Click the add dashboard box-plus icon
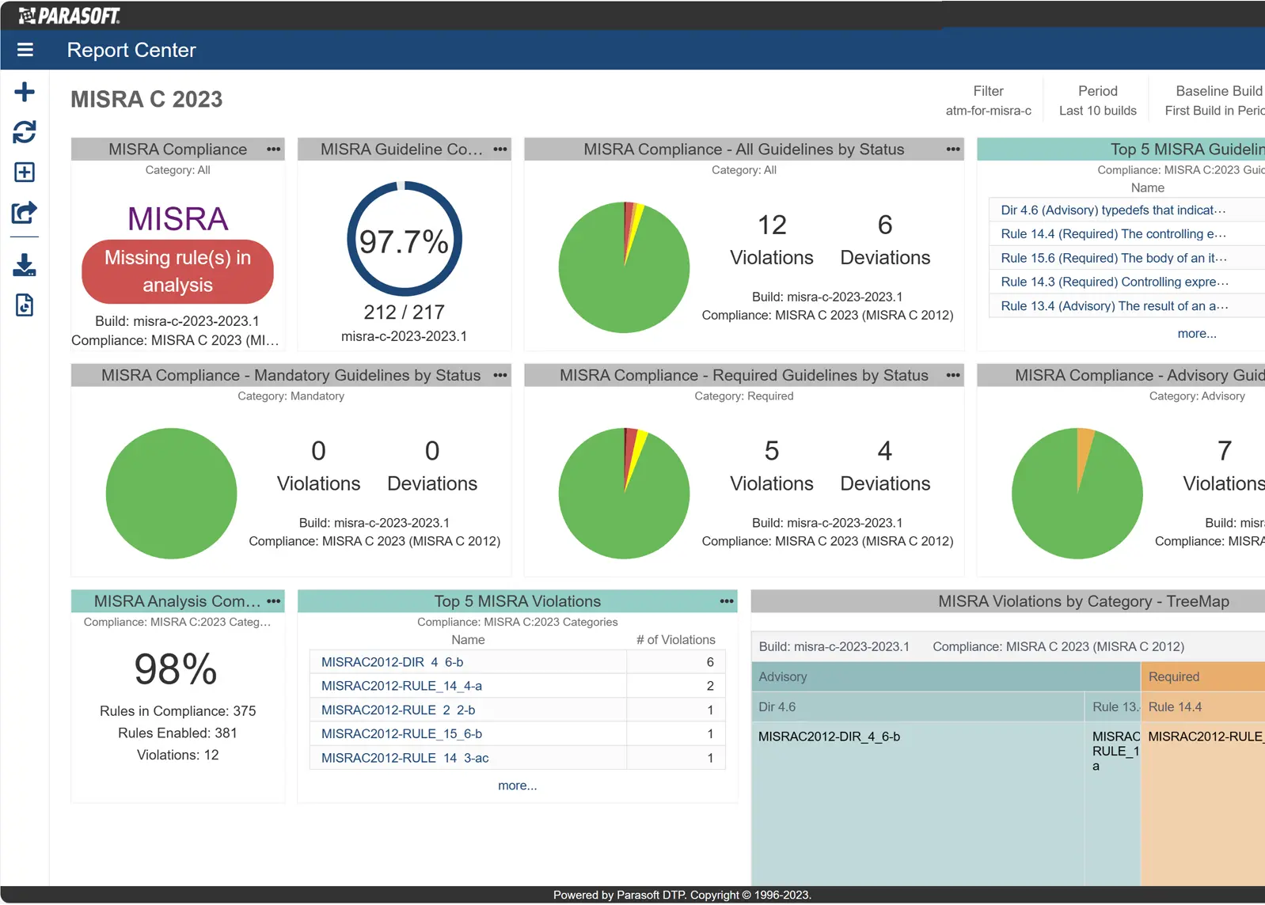The height and width of the screenshot is (905, 1265). coord(25,172)
